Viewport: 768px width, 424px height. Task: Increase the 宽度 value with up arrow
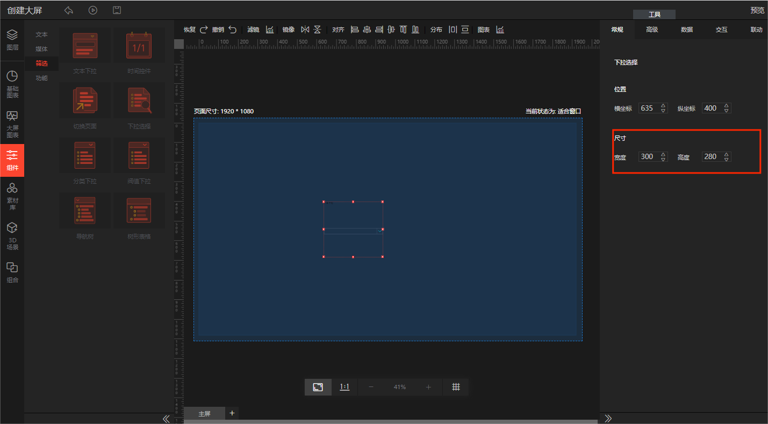pyautogui.click(x=663, y=154)
